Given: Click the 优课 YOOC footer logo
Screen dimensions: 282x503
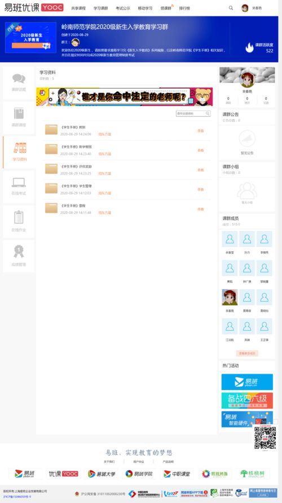Looking at the screenshot, I should pos(63,474).
